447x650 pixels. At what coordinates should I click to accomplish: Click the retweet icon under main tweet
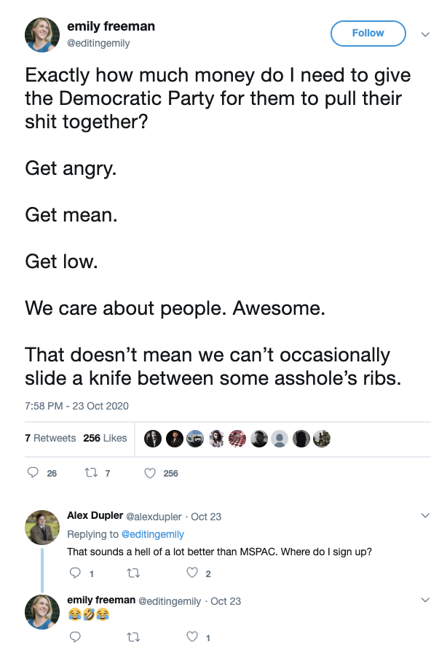tap(91, 473)
